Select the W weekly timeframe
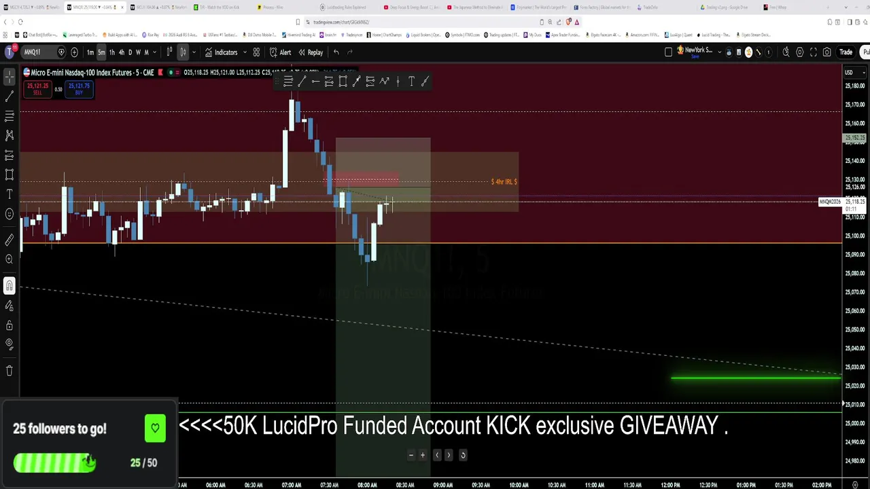This screenshot has height=489, width=870. [x=138, y=52]
